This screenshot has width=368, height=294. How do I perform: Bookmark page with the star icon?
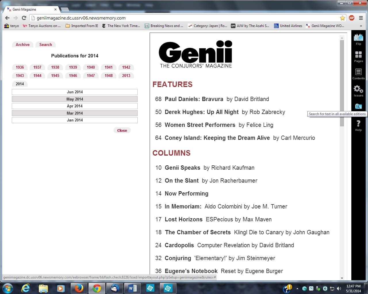342,18
